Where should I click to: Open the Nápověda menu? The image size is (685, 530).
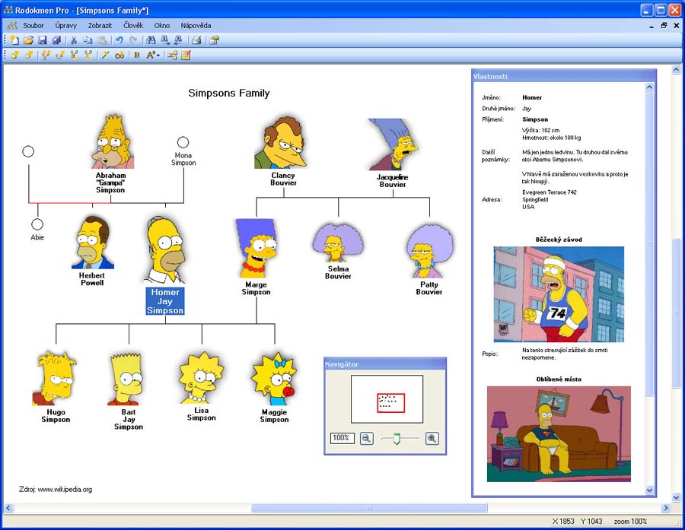coord(196,25)
